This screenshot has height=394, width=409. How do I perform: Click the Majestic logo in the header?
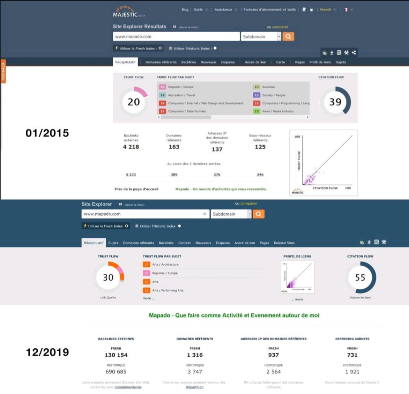129,12
